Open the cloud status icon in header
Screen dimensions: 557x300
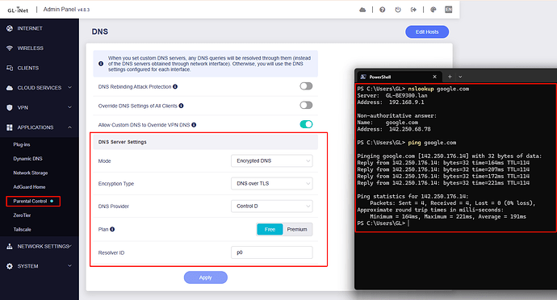362,10
